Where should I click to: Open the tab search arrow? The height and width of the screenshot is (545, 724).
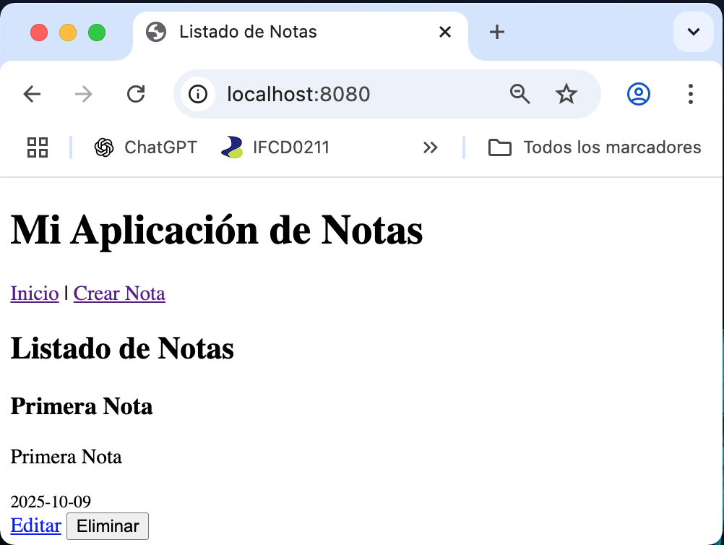pyautogui.click(x=692, y=32)
